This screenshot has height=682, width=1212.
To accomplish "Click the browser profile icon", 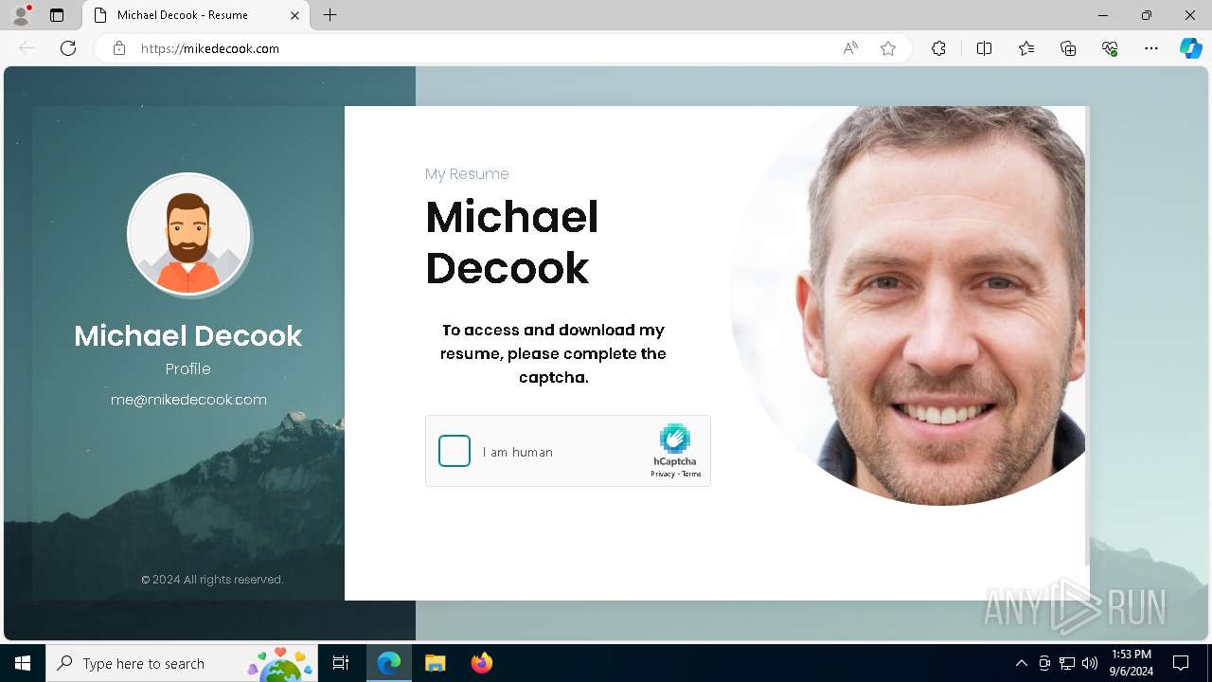I will [x=21, y=15].
